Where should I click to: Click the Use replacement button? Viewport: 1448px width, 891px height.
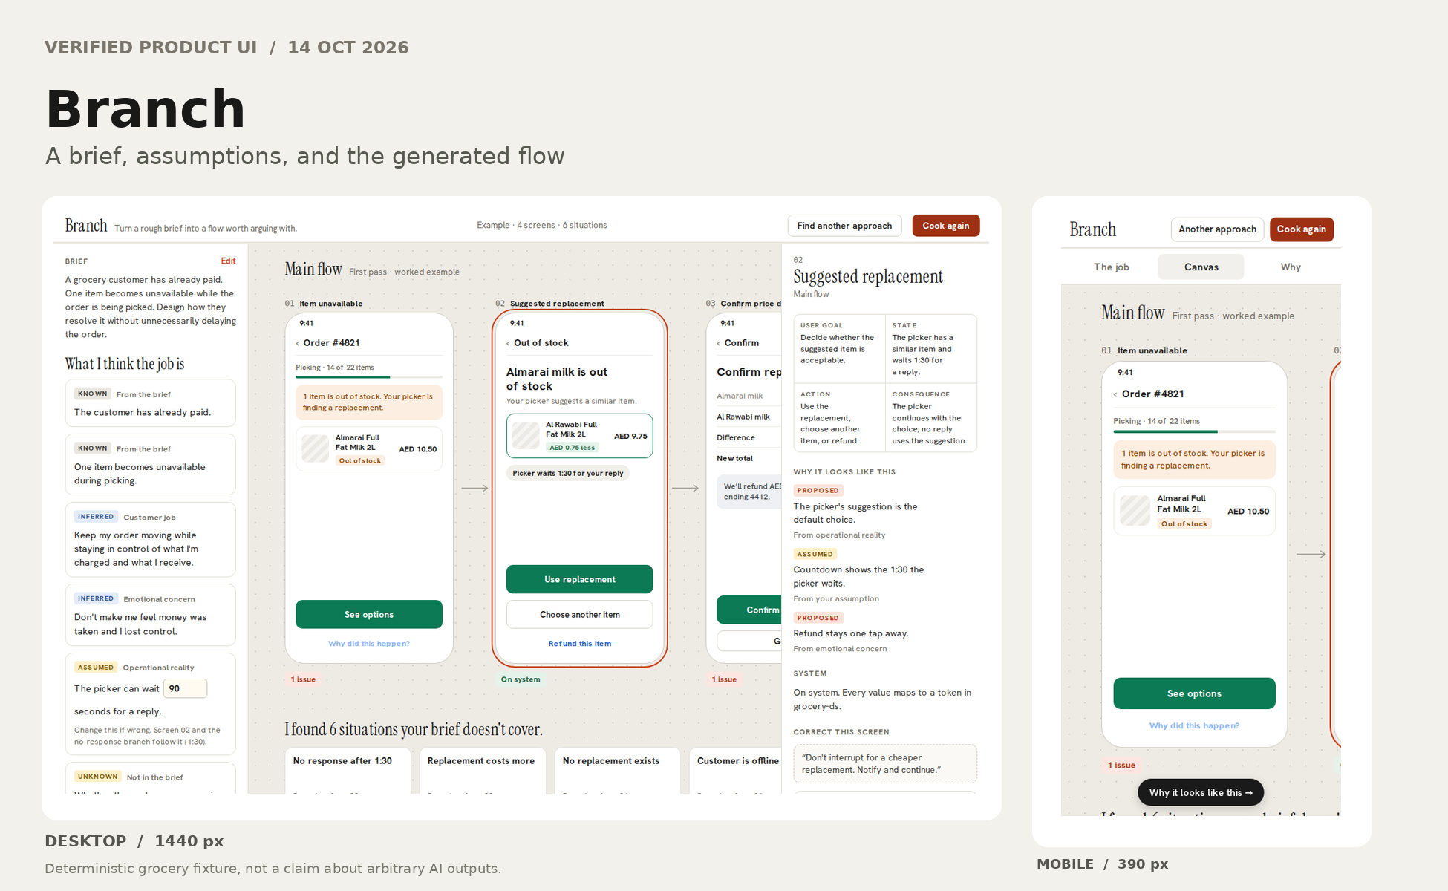pos(579,579)
